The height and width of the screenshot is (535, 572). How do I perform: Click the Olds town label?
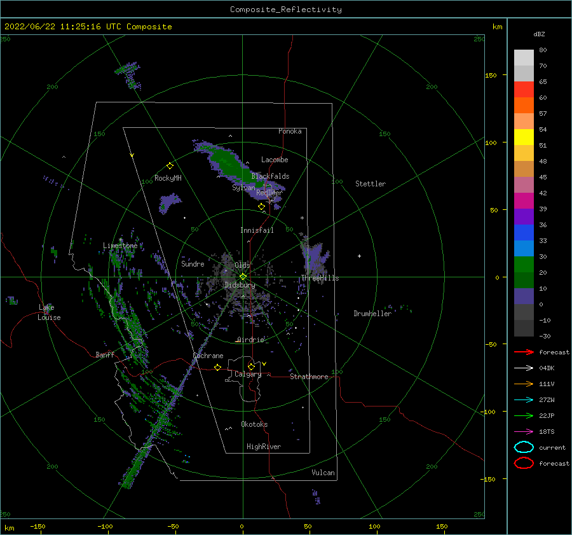coord(242,265)
